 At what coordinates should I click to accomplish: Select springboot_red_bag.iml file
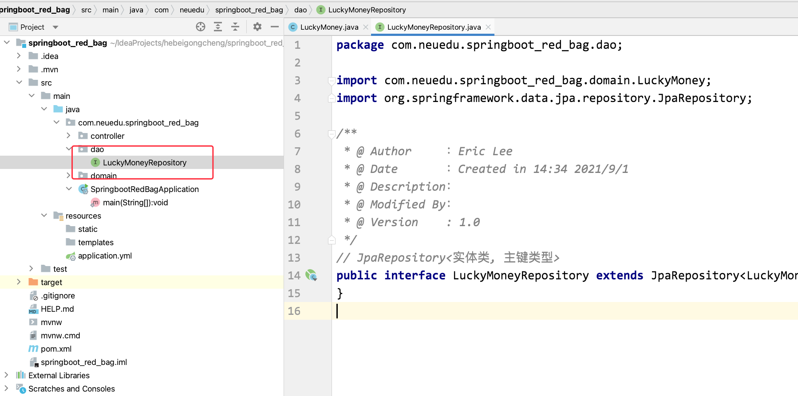84,362
